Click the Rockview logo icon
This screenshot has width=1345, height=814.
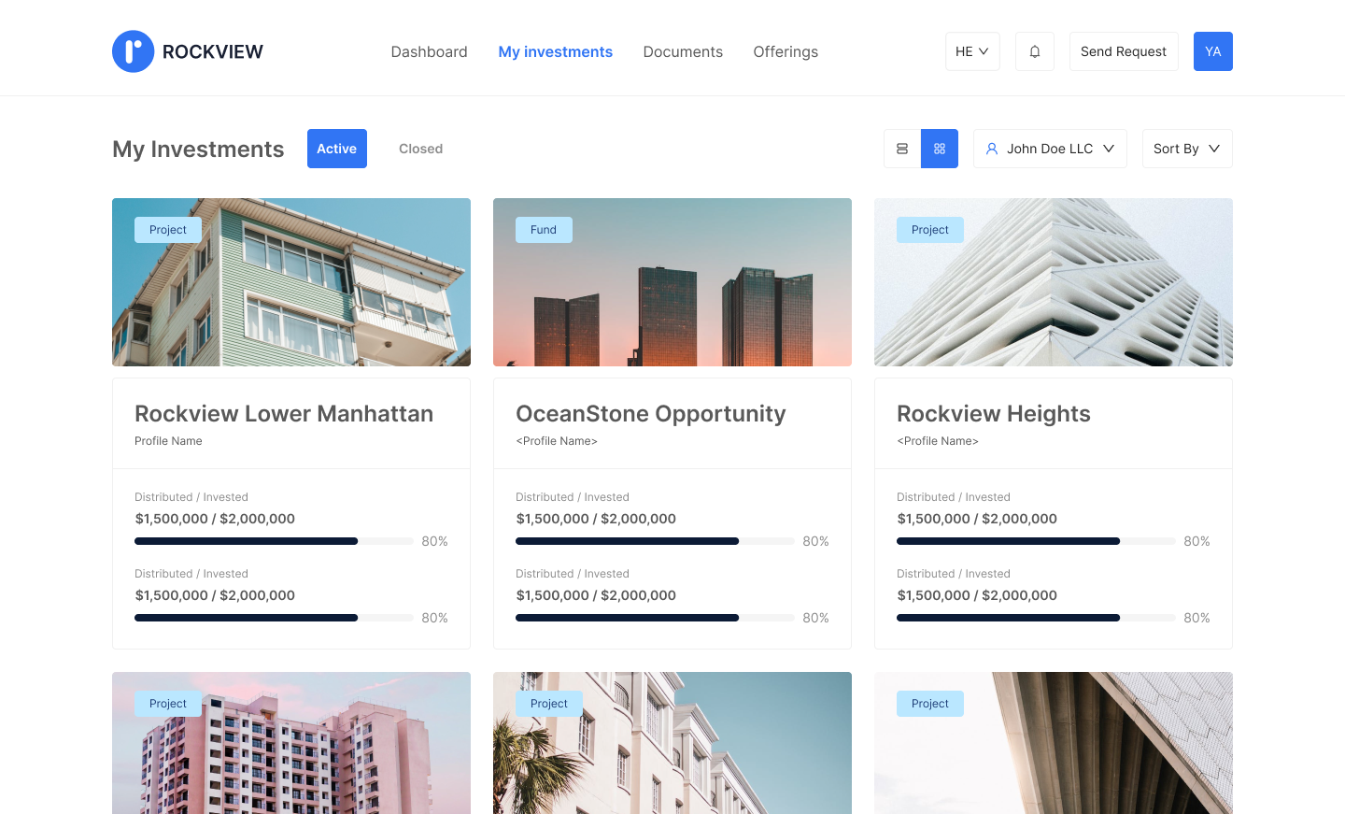point(133,51)
